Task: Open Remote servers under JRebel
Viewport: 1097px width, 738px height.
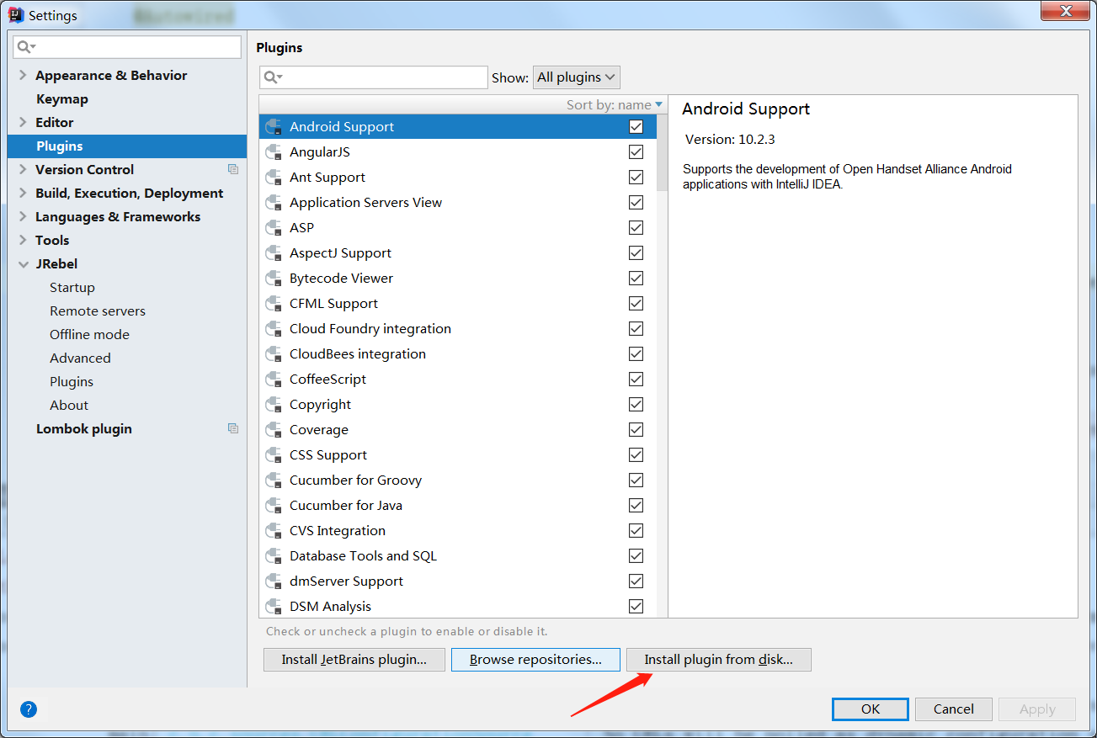Action: click(98, 311)
